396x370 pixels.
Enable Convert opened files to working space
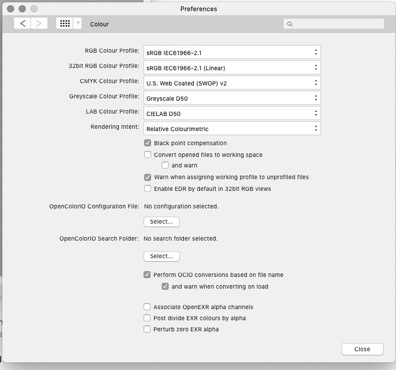148,155
